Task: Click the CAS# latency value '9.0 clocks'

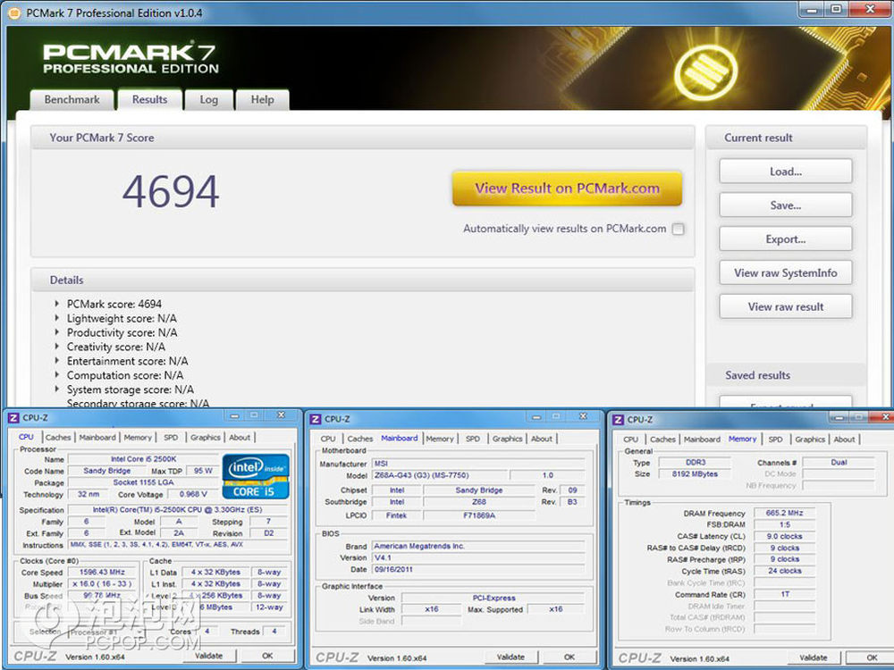Action: 785,537
